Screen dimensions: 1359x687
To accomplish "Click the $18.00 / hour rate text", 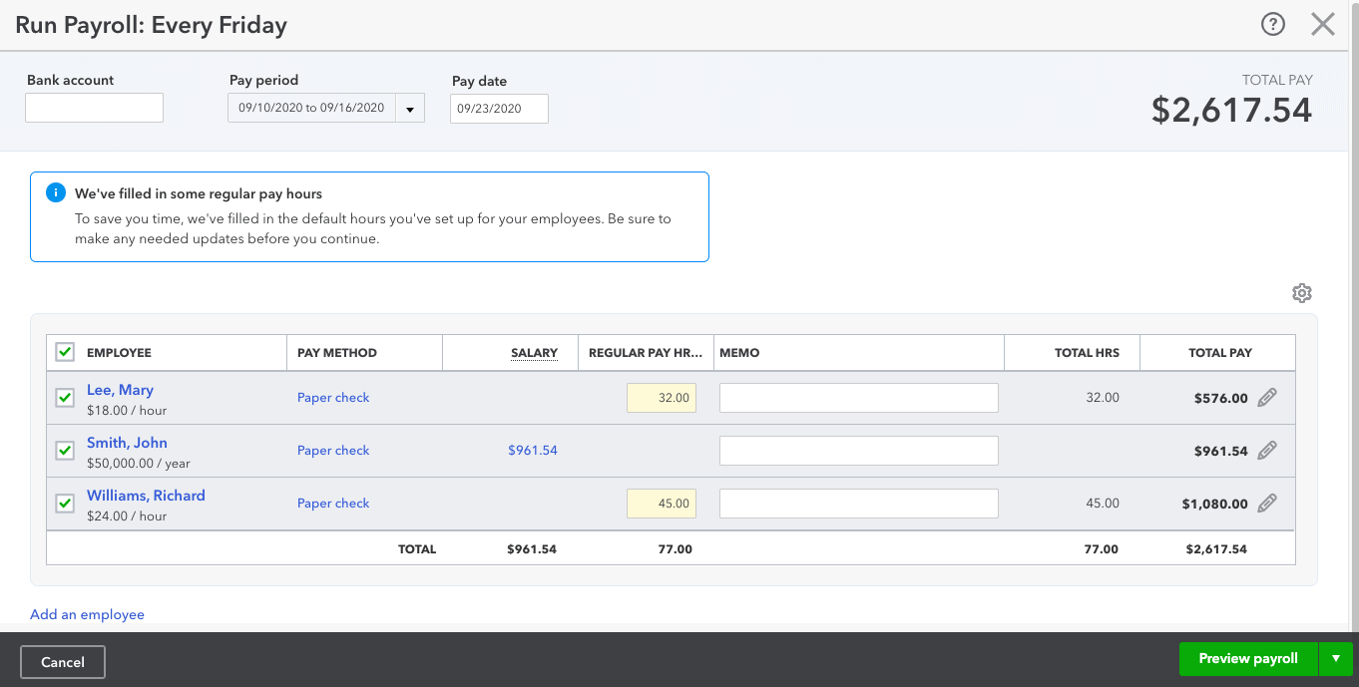I will (x=127, y=410).
